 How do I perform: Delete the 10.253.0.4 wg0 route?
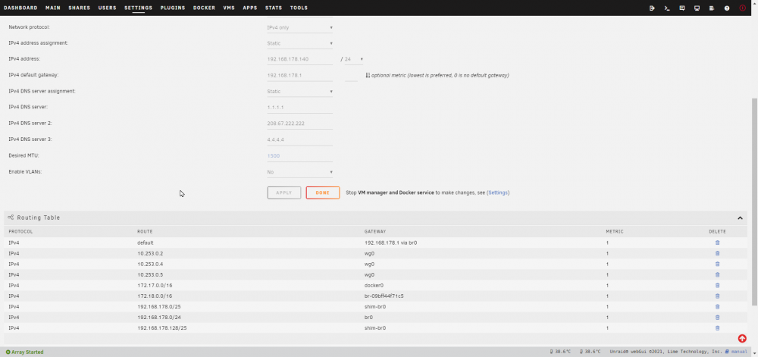[x=717, y=264]
